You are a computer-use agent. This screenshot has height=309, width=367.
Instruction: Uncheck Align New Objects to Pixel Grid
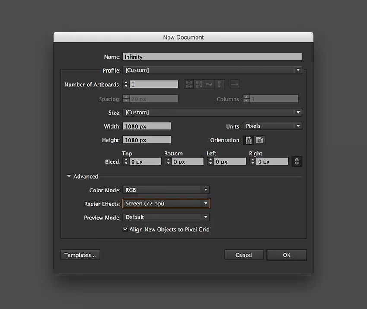click(x=126, y=229)
